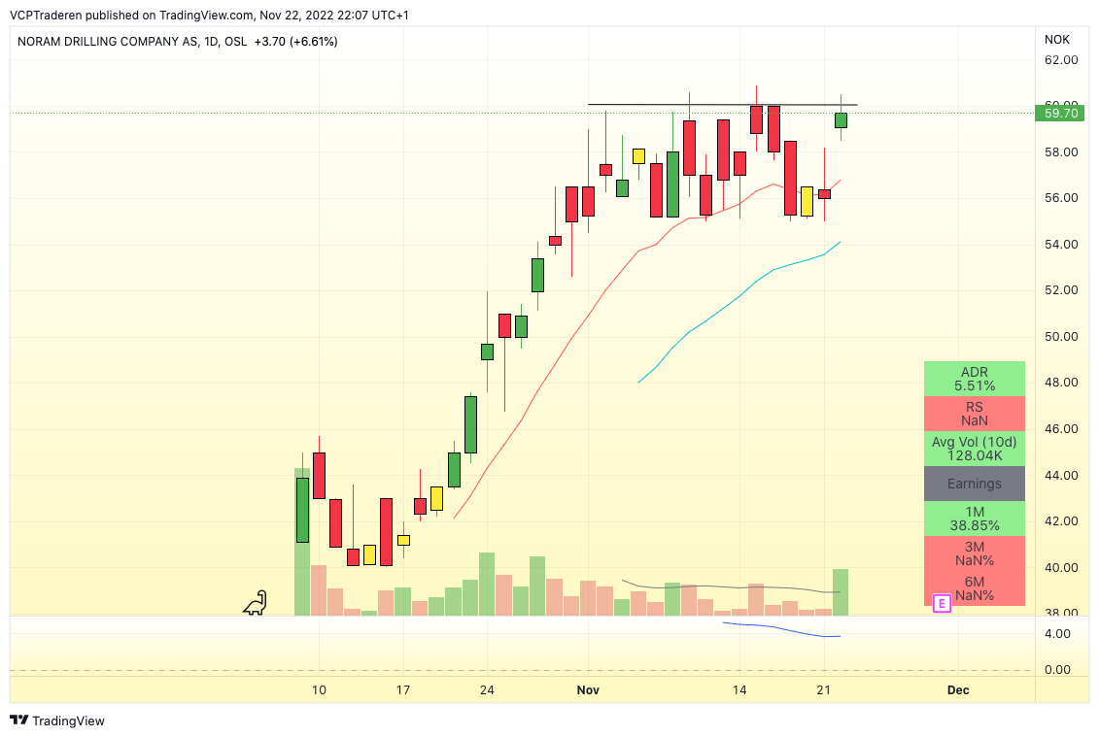Viewport: 1099px width, 737px height.
Task: Click the Dec label on the time axis
Action: tap(958, 690)
